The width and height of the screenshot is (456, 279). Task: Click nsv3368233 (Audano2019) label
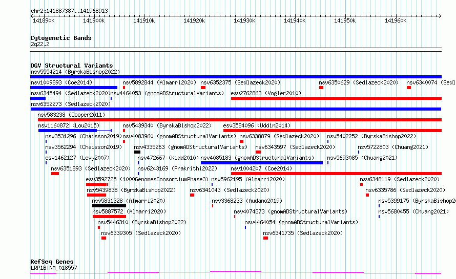(x=247, y=201)
